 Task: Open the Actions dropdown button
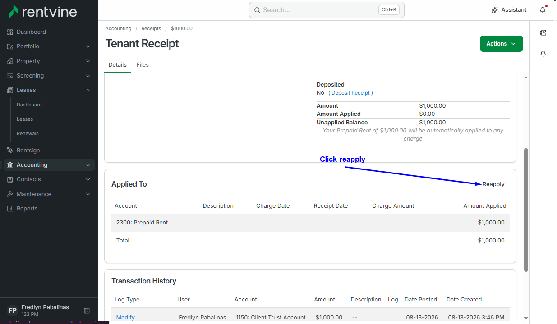click(501, 44)
